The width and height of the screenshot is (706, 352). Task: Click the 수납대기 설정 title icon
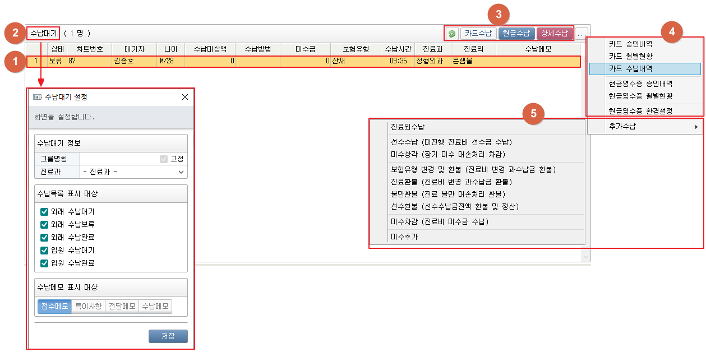tap(38, 97)
